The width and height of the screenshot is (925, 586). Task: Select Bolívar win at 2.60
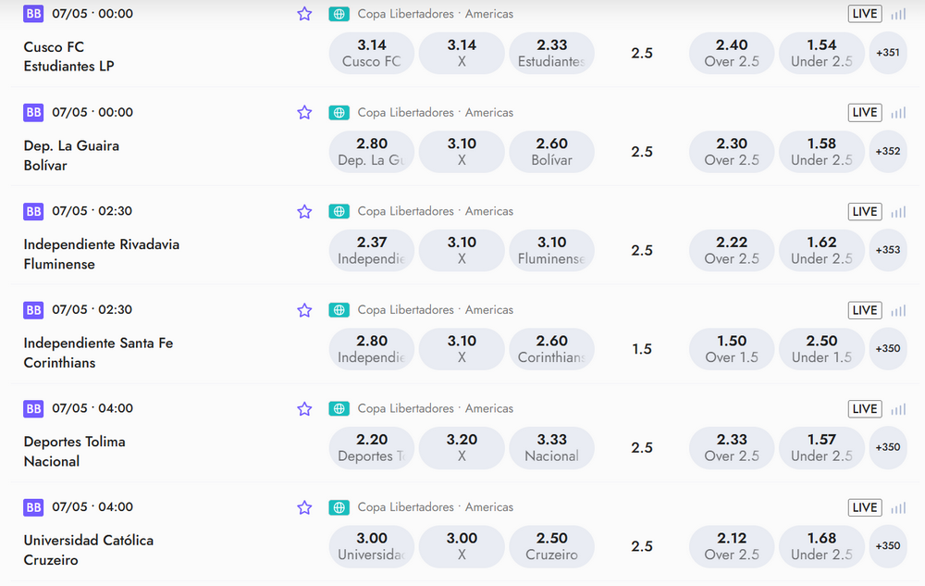(x=551, y=152)
